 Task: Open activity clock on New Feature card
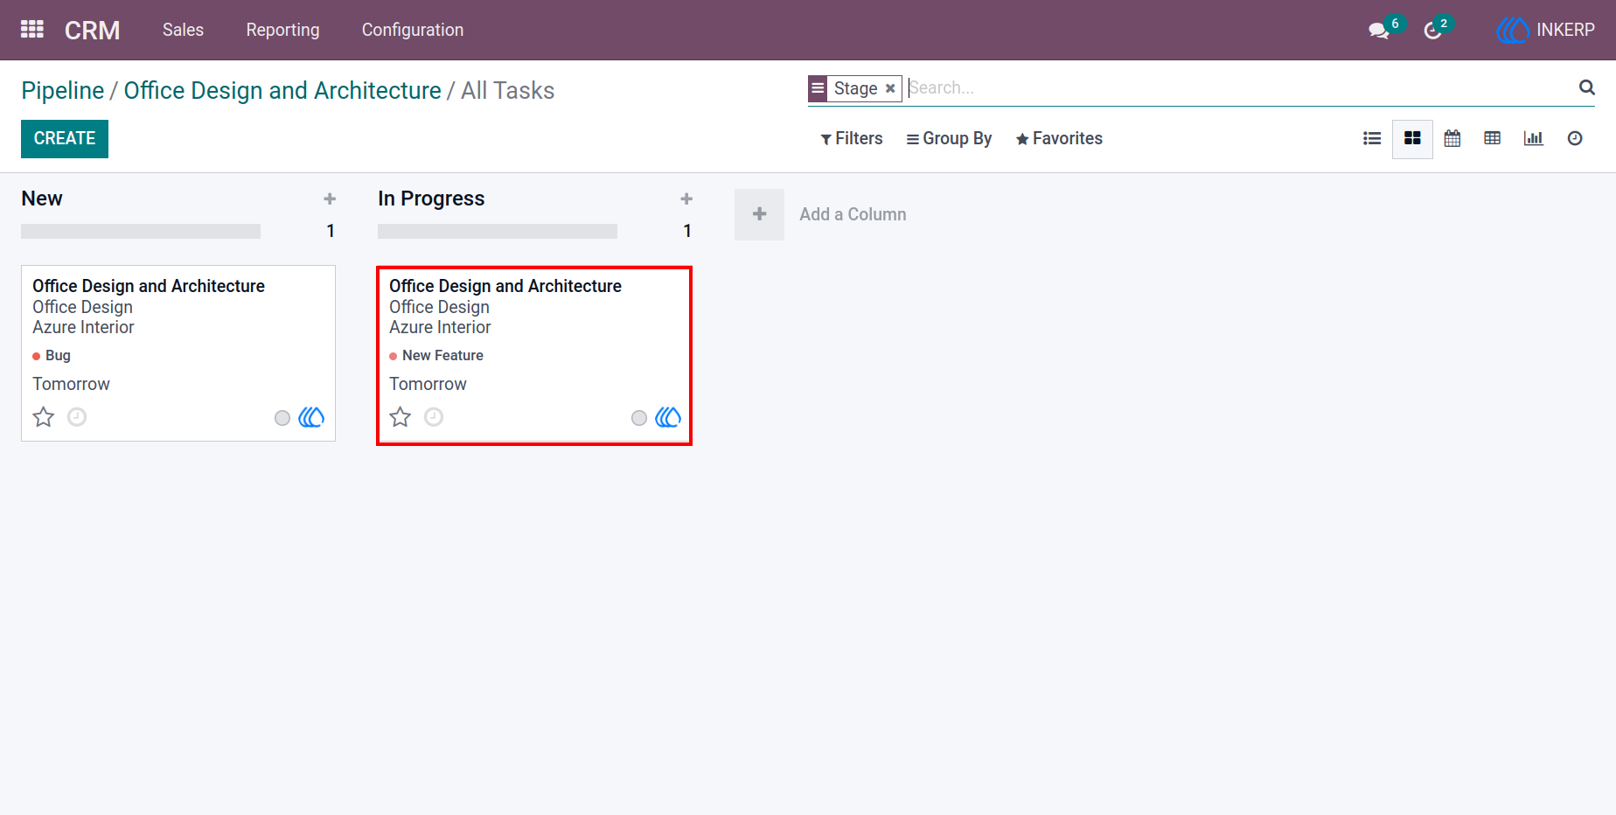tap(434, 417)
